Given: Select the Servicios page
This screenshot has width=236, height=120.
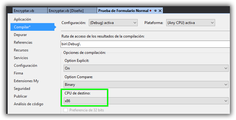Looking at the screenshot, I should pos(21,58).
